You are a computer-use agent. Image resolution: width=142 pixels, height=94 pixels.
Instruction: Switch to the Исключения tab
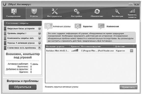(x=113, y=26)
